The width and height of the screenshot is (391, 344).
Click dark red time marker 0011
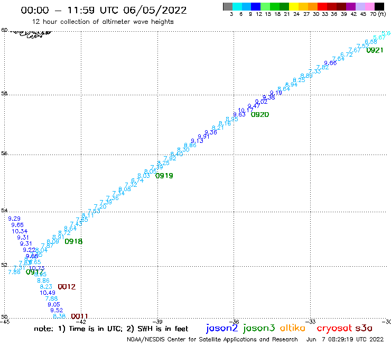pos(79,316)
